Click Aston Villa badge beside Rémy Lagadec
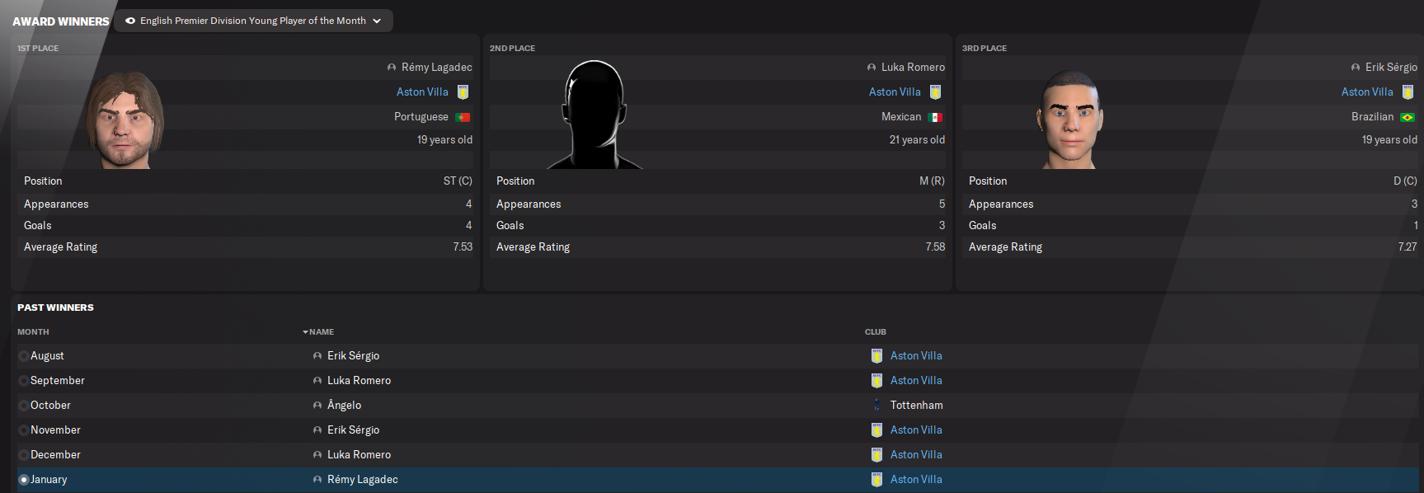This screenshot has width=1424, height=493. coord(463,92)
